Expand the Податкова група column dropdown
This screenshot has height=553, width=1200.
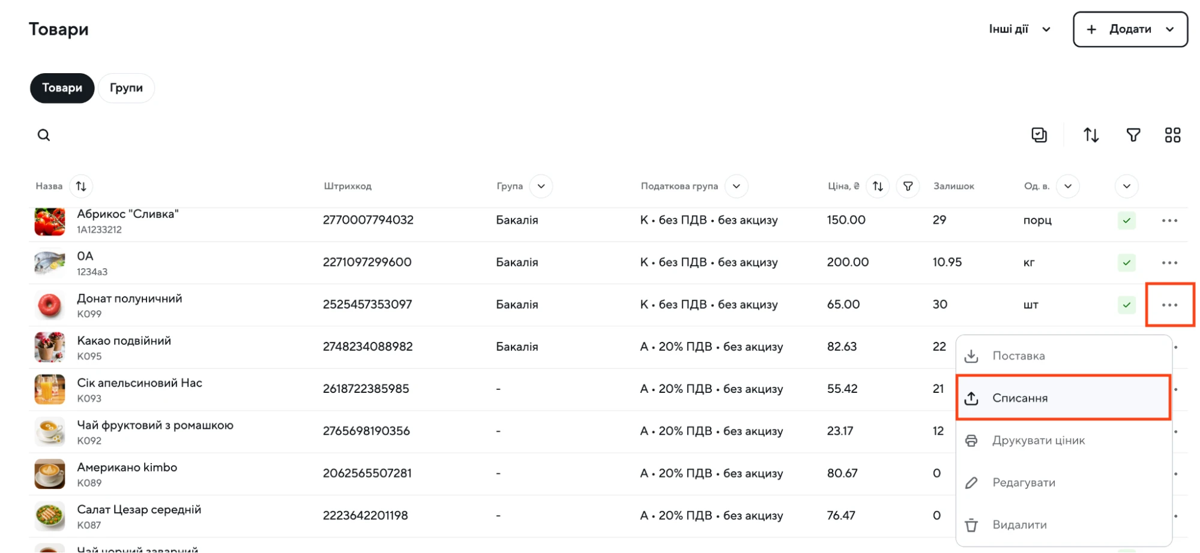737,187
